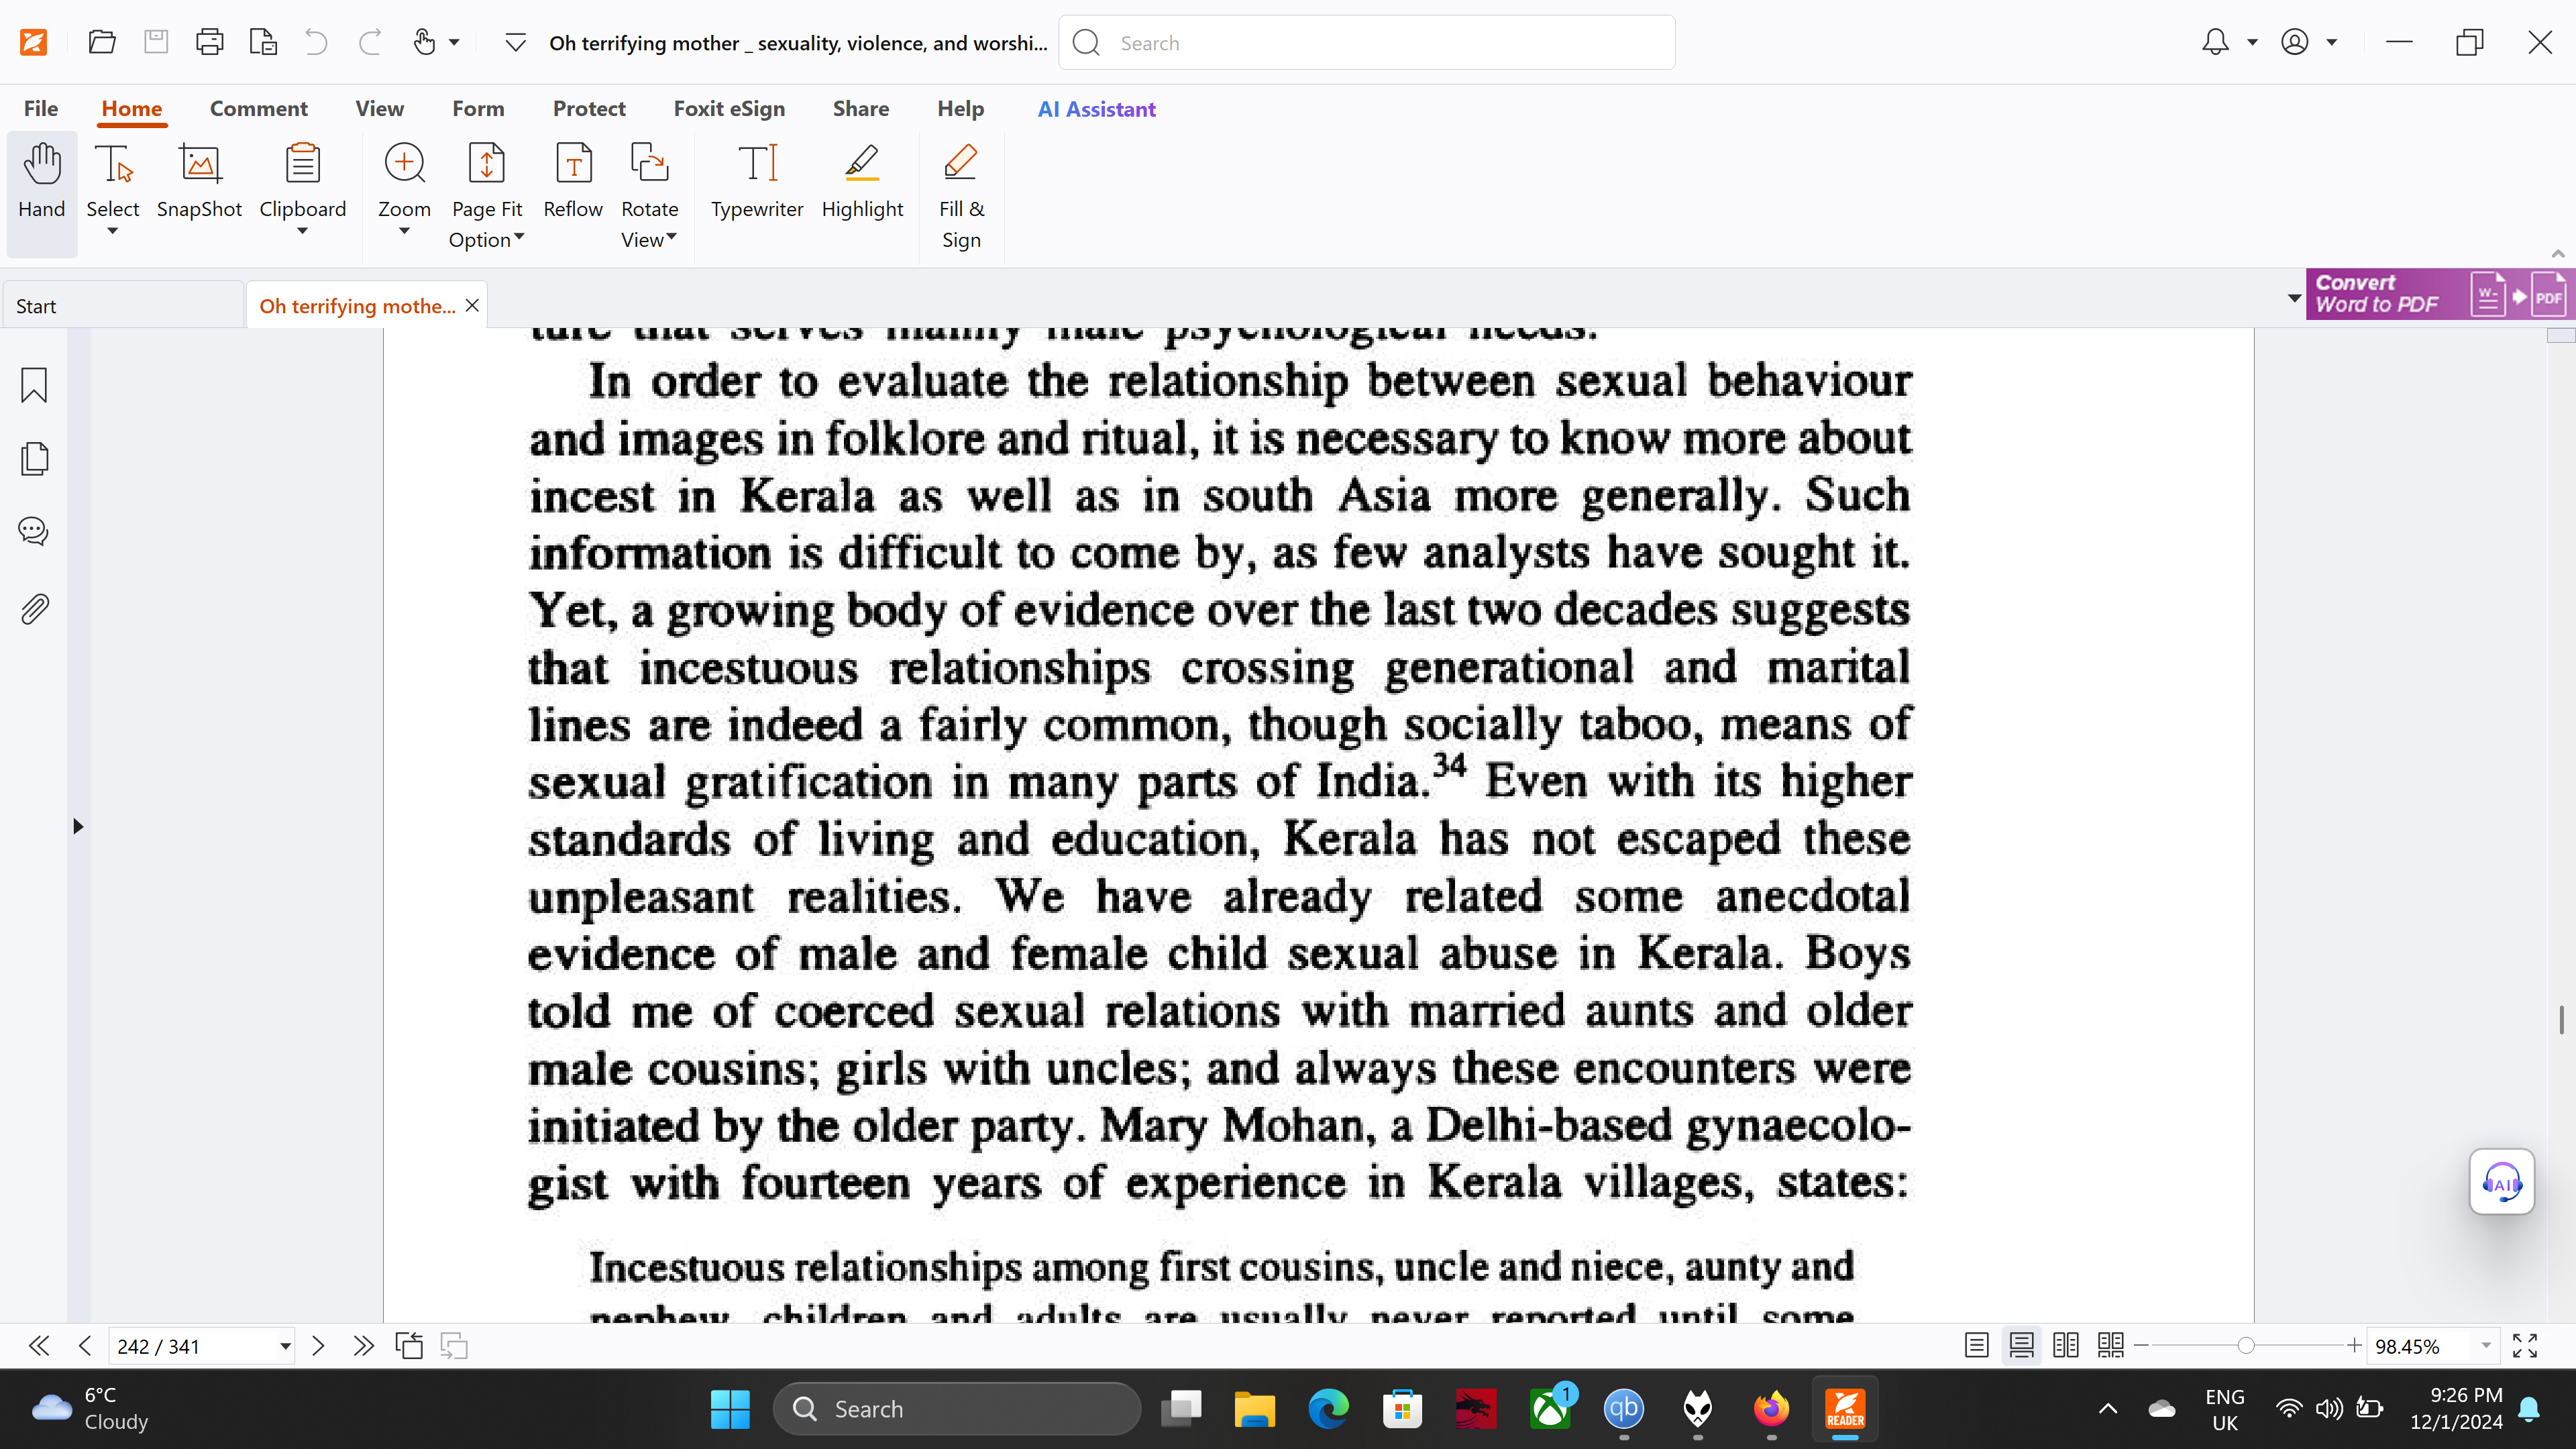This screenshot has width=2576, height=1449.
Task: Switch to facing pages view
Action: pos(2066,1346)
